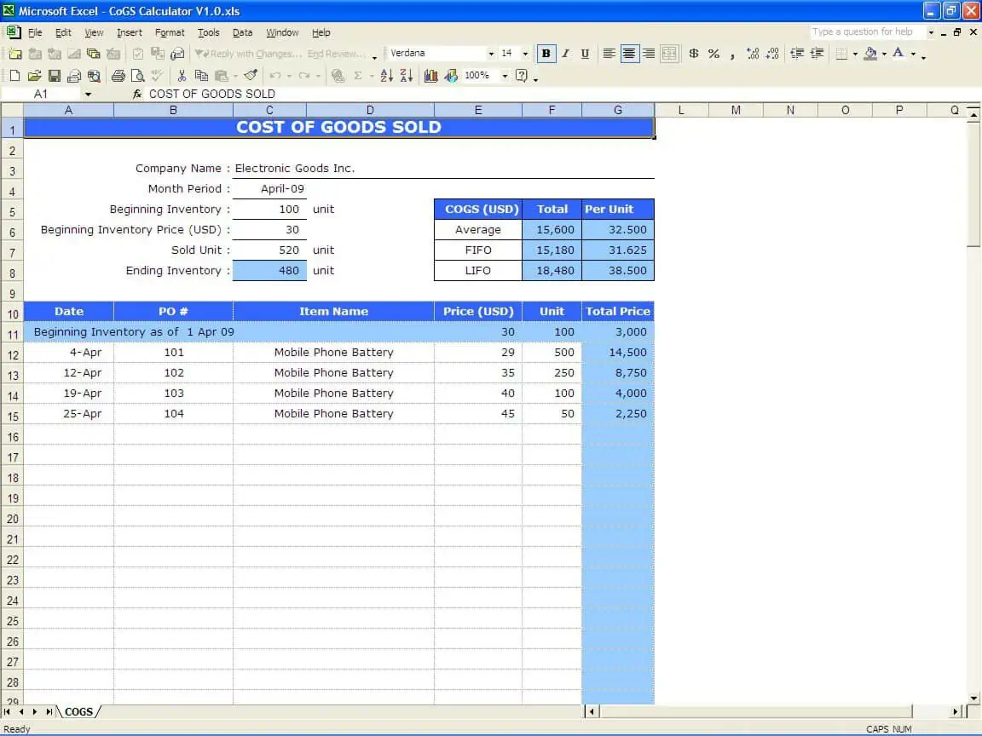Sort ascending A to Z

386,76
